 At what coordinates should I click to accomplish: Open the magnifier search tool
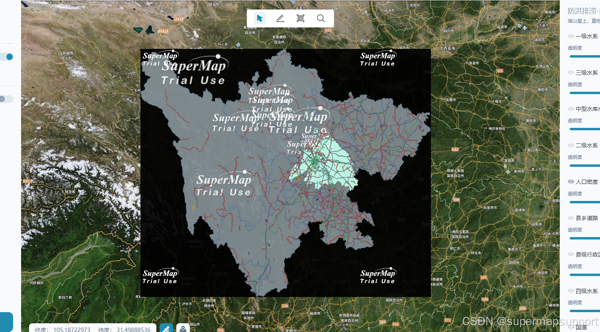[x=321, y=18]
